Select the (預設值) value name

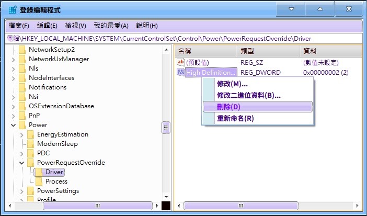[198, 63]
